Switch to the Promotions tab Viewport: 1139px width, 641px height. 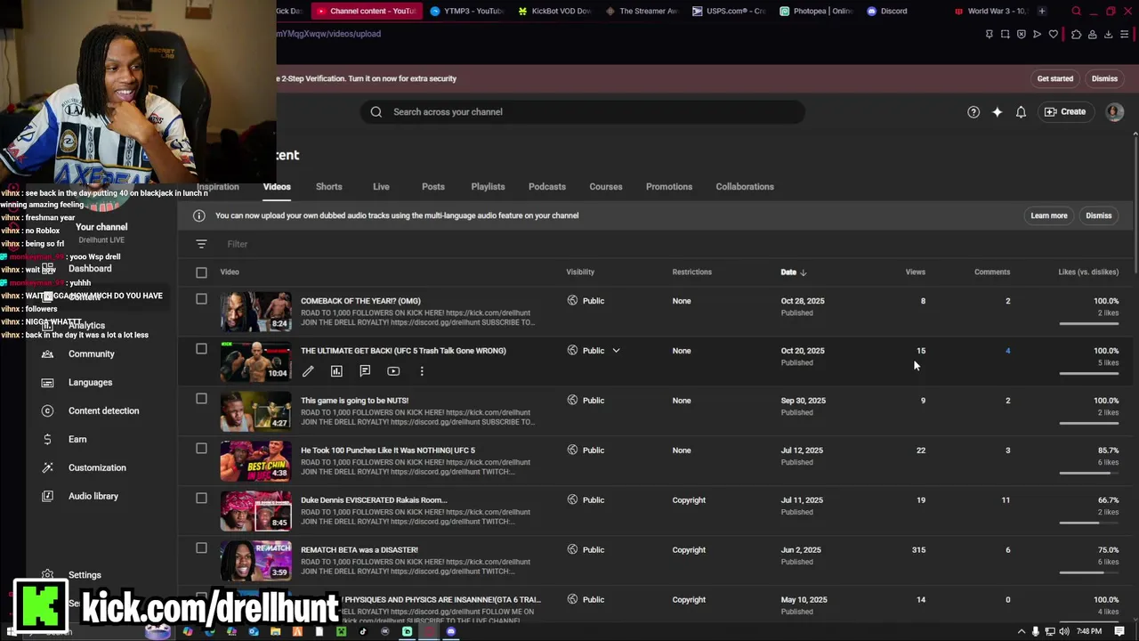(669, 187)
